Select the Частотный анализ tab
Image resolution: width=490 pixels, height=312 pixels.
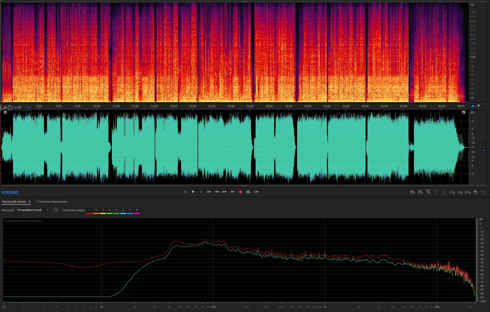(14, 201)
